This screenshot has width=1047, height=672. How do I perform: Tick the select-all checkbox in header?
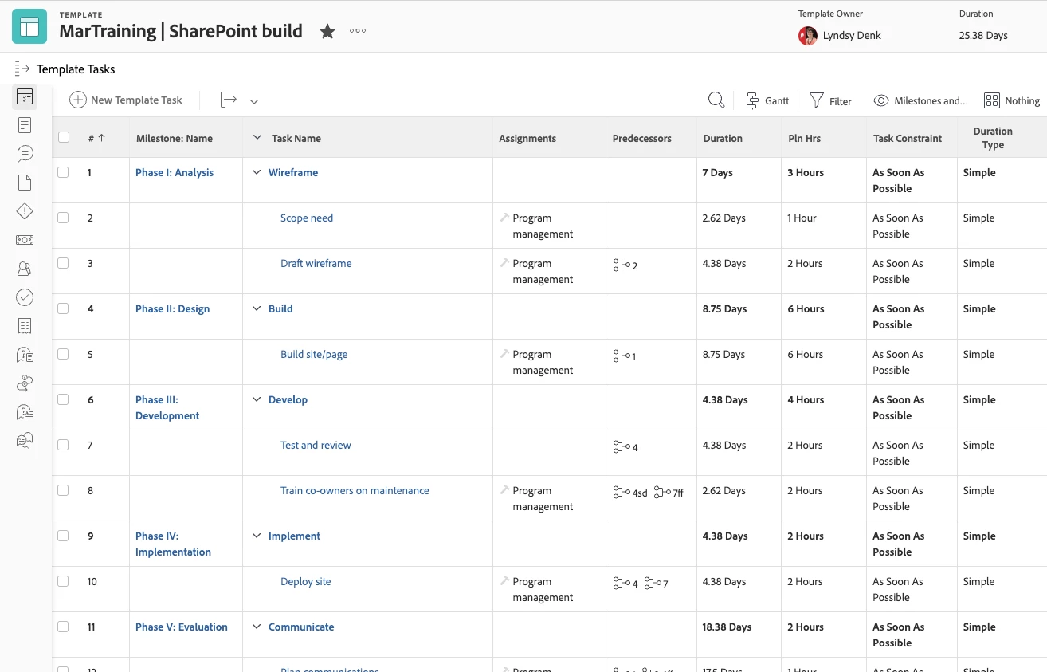pyautogui.click(x=64, y=137)
